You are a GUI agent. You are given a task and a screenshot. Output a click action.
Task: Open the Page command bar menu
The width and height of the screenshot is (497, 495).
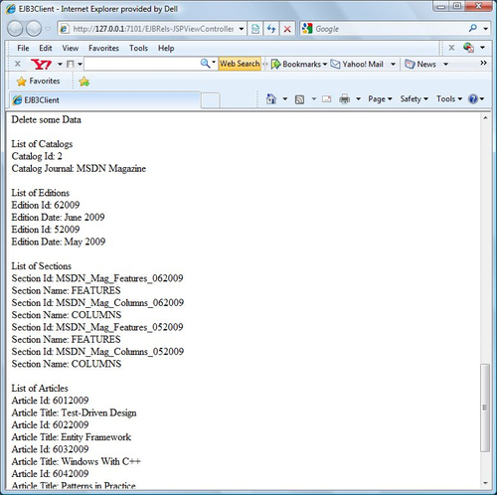(380, 98)
